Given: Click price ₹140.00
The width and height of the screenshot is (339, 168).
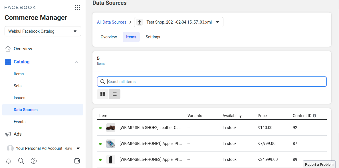Looking at the screenshot, I should coord(265,128).
